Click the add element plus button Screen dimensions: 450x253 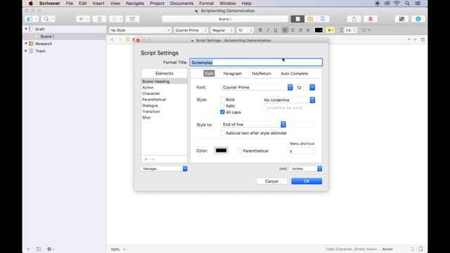[146, 160]
